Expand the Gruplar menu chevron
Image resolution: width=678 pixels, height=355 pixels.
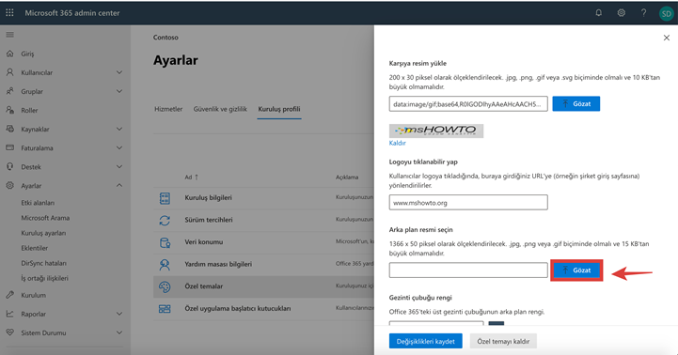tap(119, 91)
